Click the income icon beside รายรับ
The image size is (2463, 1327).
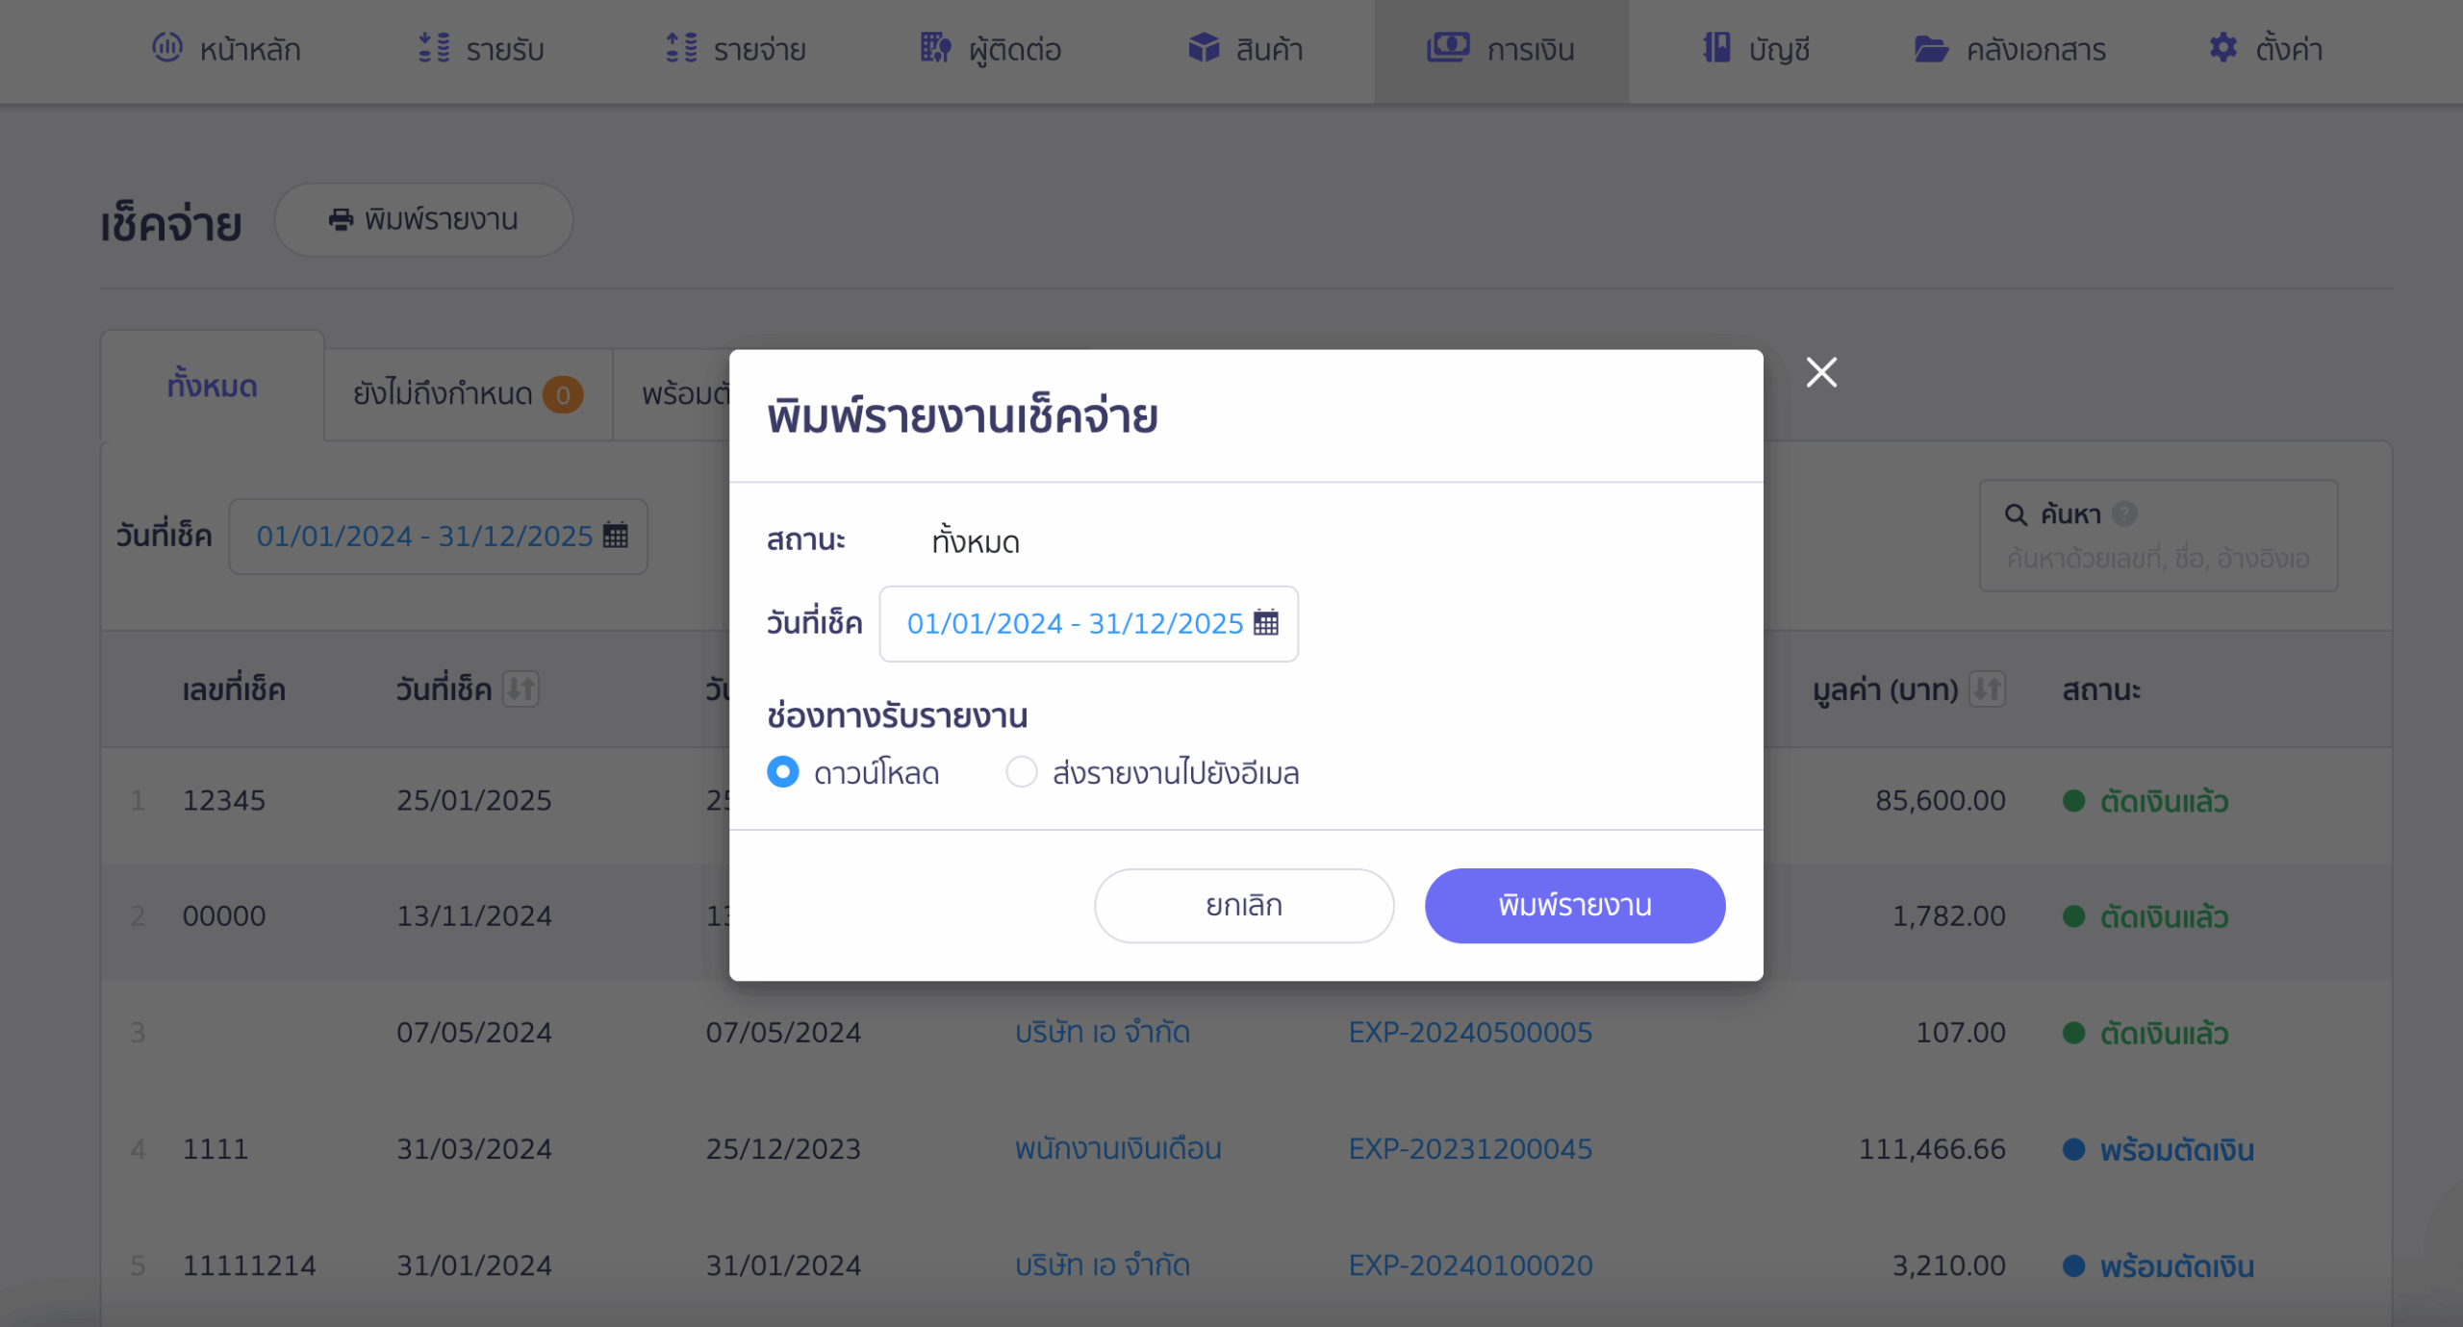434,47
